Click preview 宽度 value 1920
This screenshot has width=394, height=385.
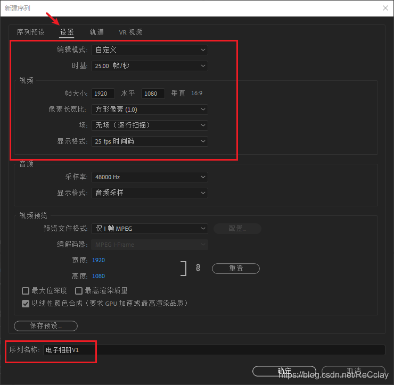click(98, 260)
